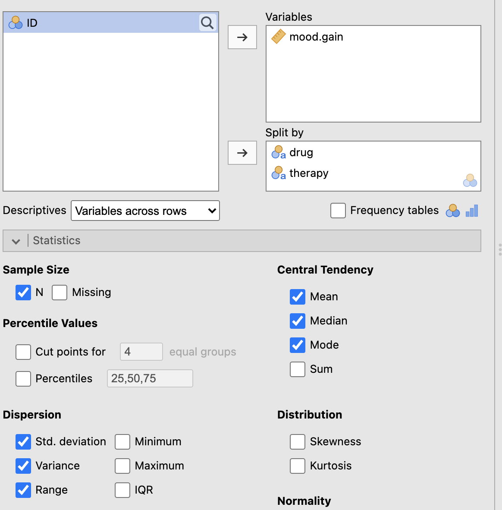Image resolution: width=502 pixels, height=510 pixels.
Task: Uncheck the Median checkbox
Action: tap(298, 321)
